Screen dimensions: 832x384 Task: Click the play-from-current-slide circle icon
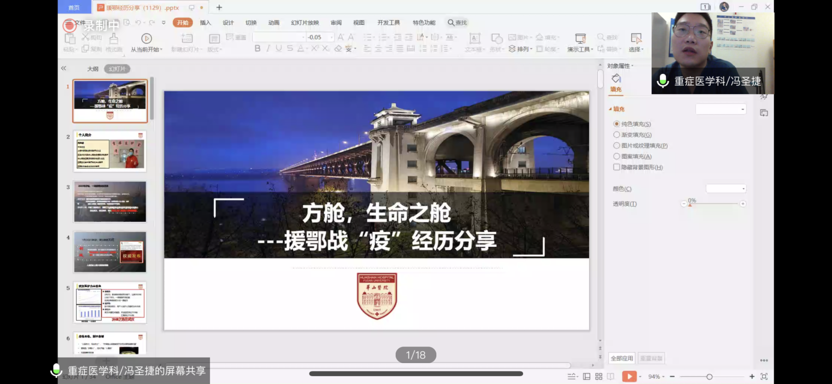[x=147, y=38]
